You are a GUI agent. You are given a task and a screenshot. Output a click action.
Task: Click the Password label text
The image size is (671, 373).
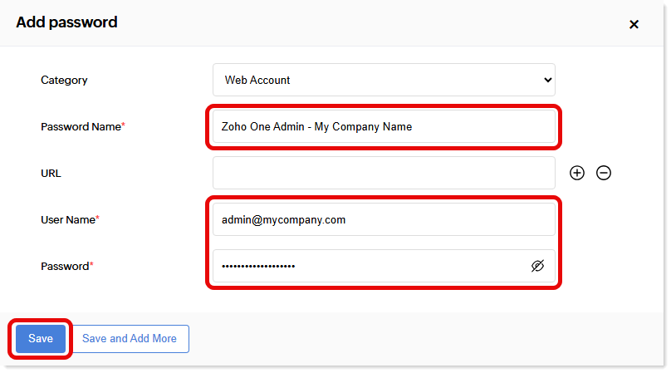[x=64, y=266]
